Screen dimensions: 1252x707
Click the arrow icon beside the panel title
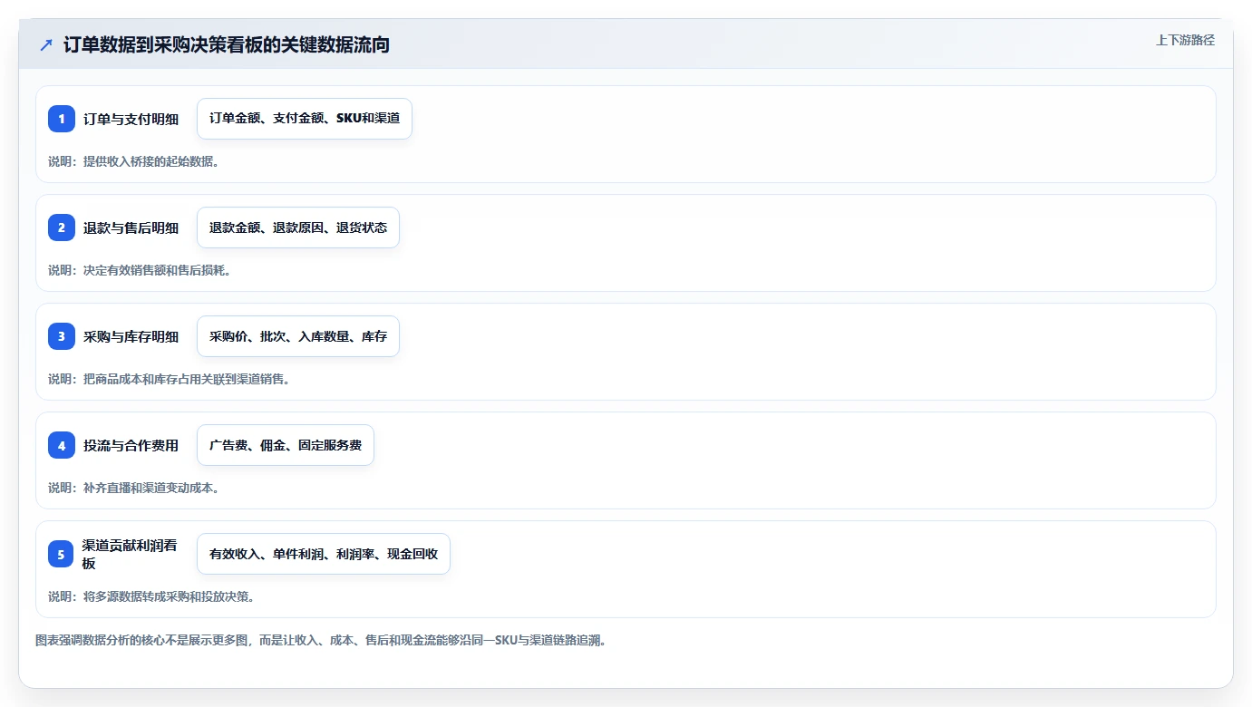point(46,44)
